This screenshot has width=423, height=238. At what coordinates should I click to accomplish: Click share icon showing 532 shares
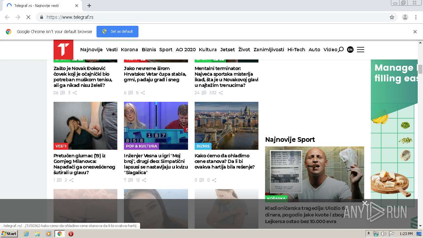pos(221,93)
